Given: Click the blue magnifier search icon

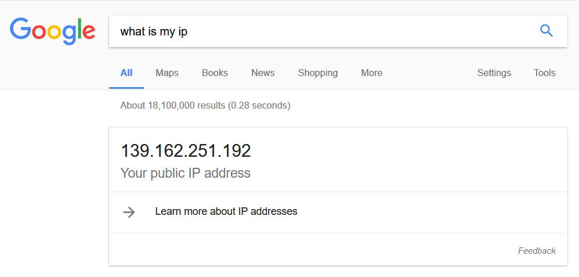Looking at the screenshot, I should coord(546,31).
